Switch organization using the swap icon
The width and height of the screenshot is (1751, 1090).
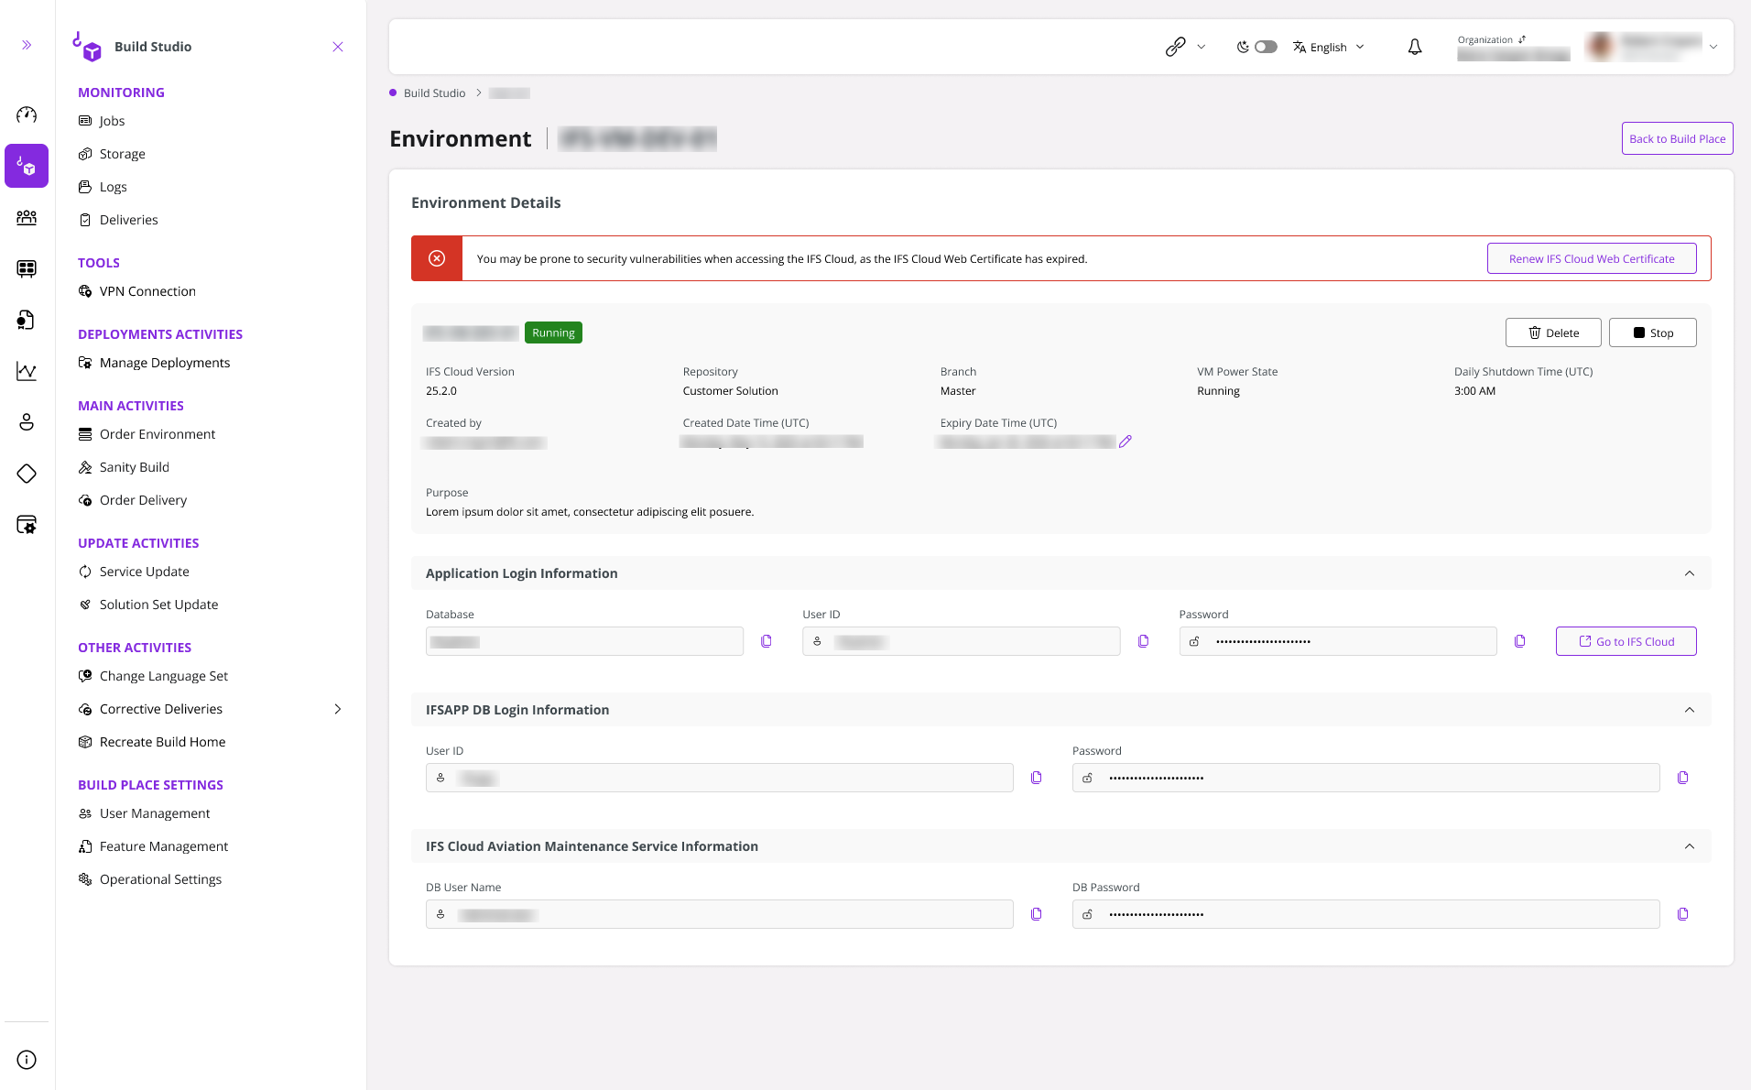point(1522,39)
